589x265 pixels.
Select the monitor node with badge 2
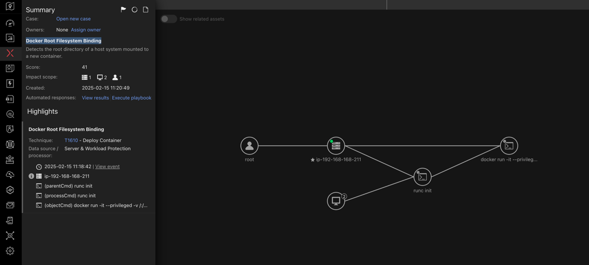tap(336, 201)
